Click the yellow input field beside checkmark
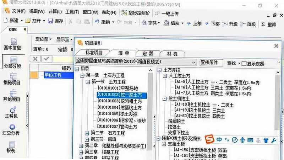The width and height of the screenshot is (284, 160). [x=63, y=59]
